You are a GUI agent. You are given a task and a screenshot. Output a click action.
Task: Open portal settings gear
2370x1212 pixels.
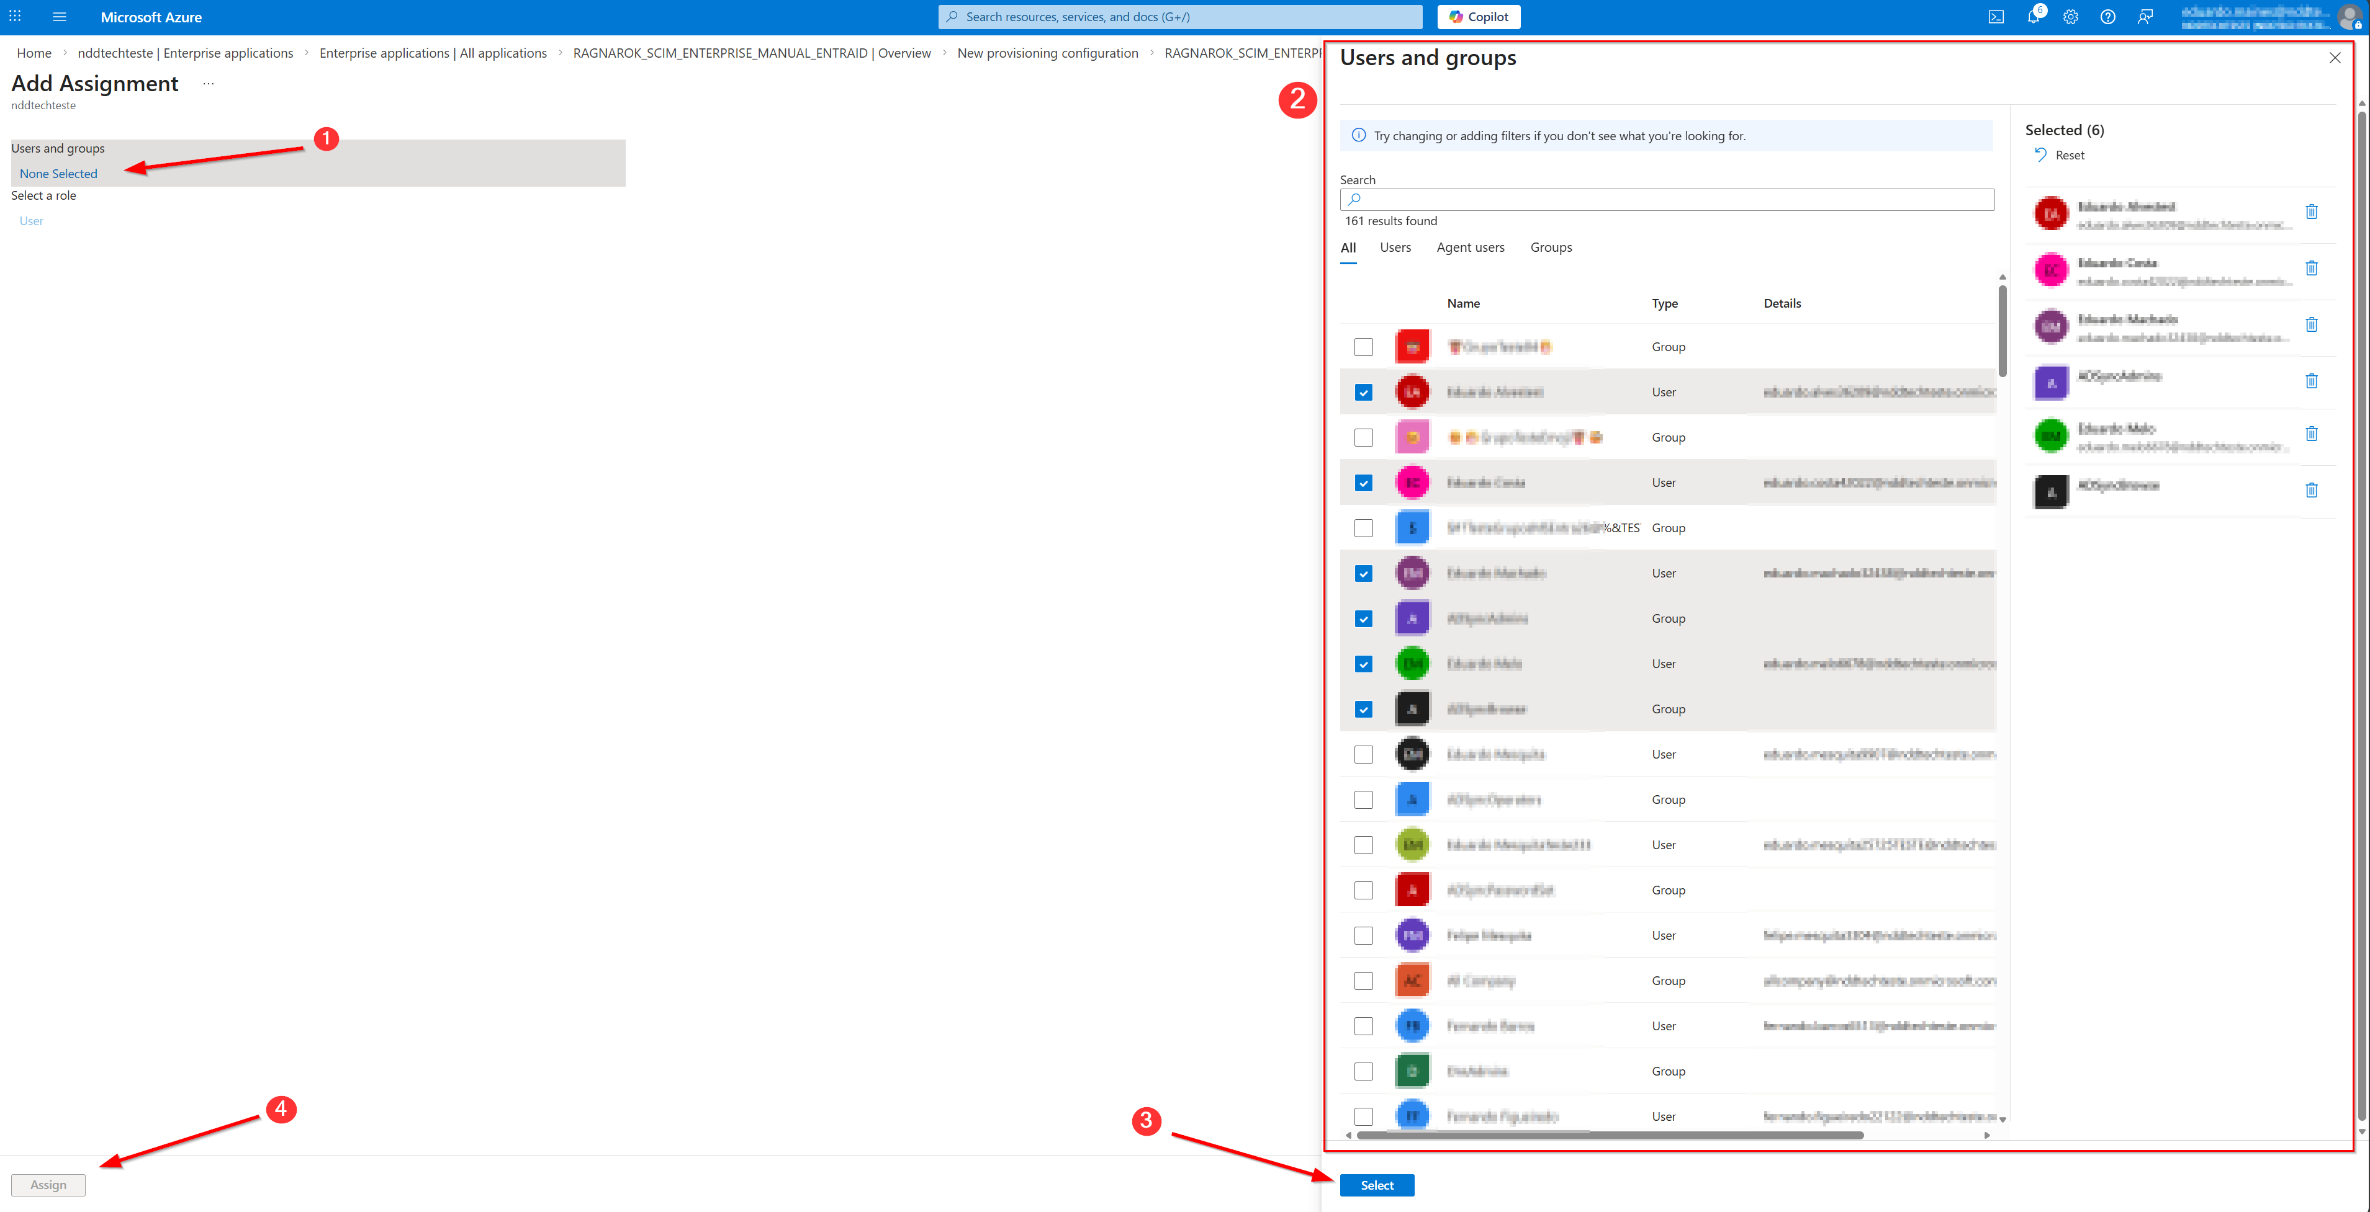point(2070,17)
